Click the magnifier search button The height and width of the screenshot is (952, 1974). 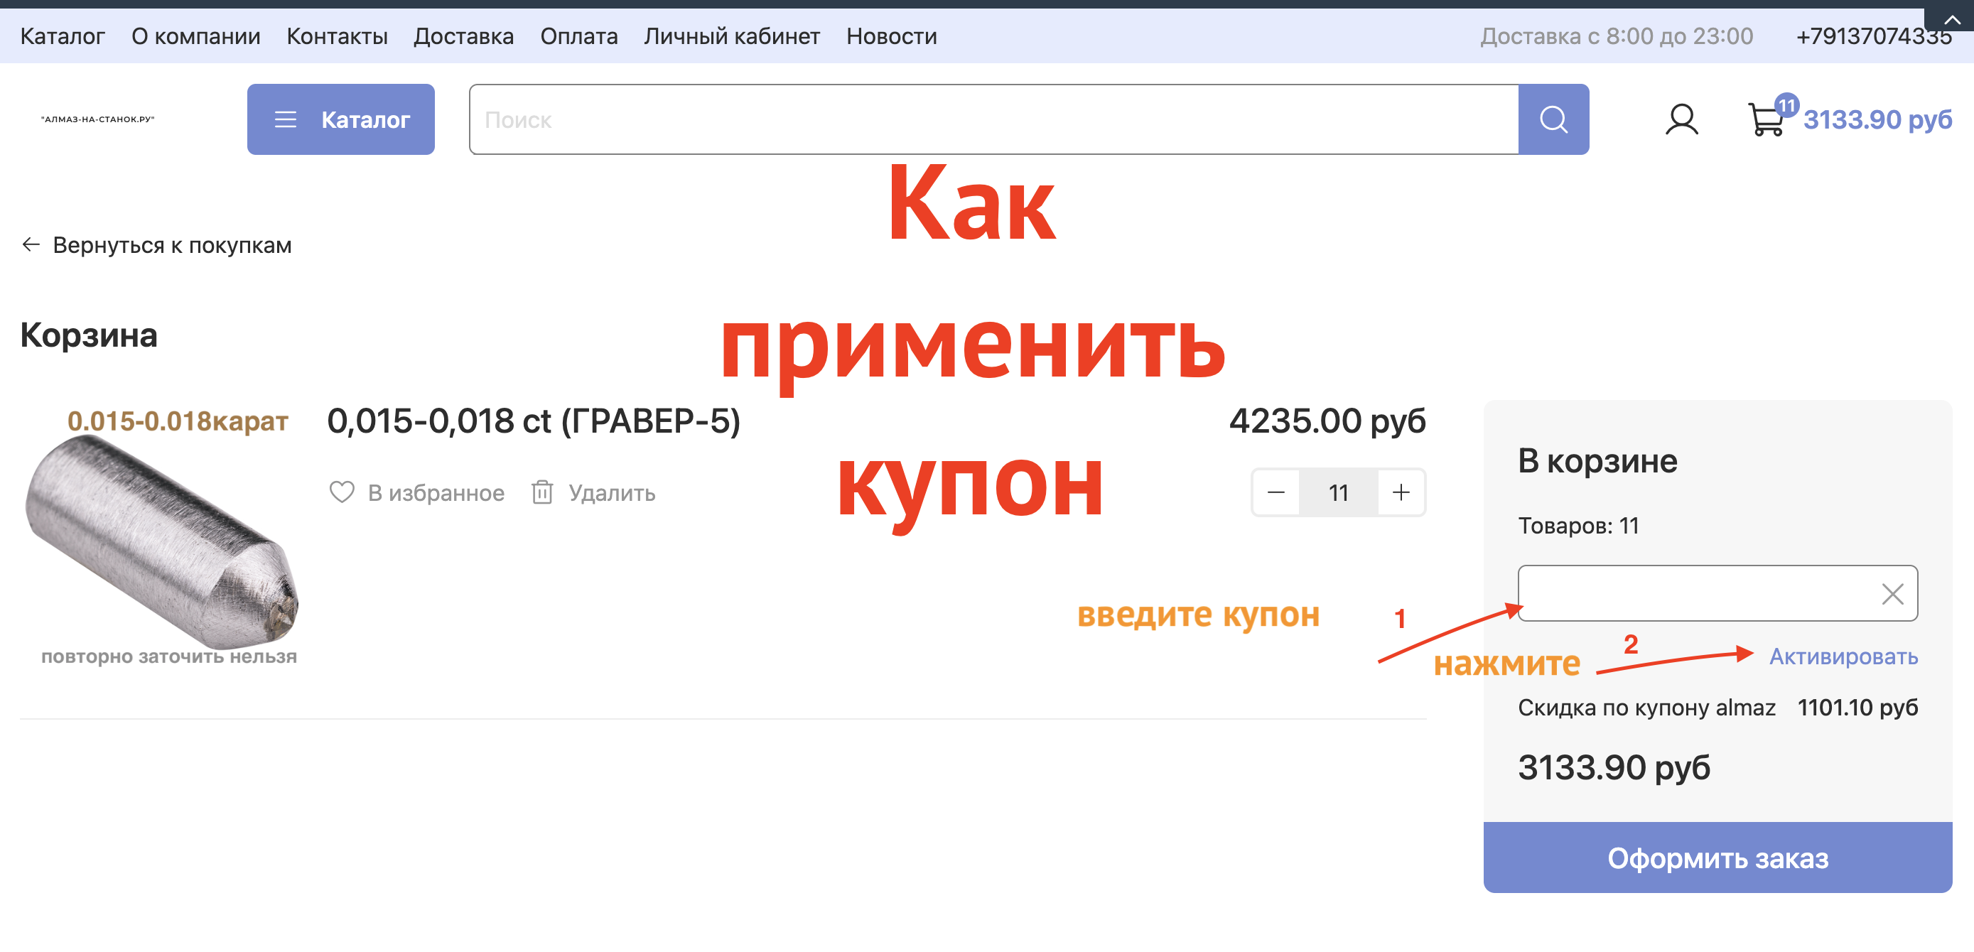(x=1553, y=119)
